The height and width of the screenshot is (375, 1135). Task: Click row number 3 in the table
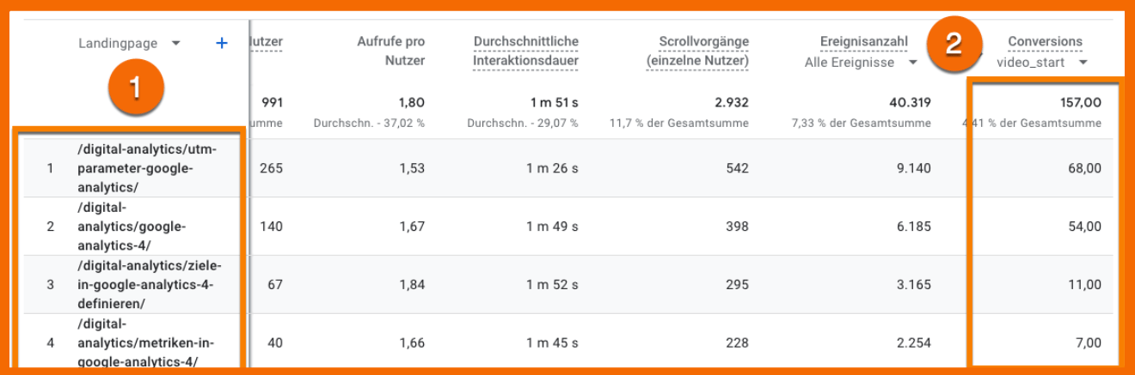50,285
